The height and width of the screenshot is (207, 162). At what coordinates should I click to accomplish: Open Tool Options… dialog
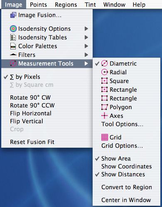(126, 124)
